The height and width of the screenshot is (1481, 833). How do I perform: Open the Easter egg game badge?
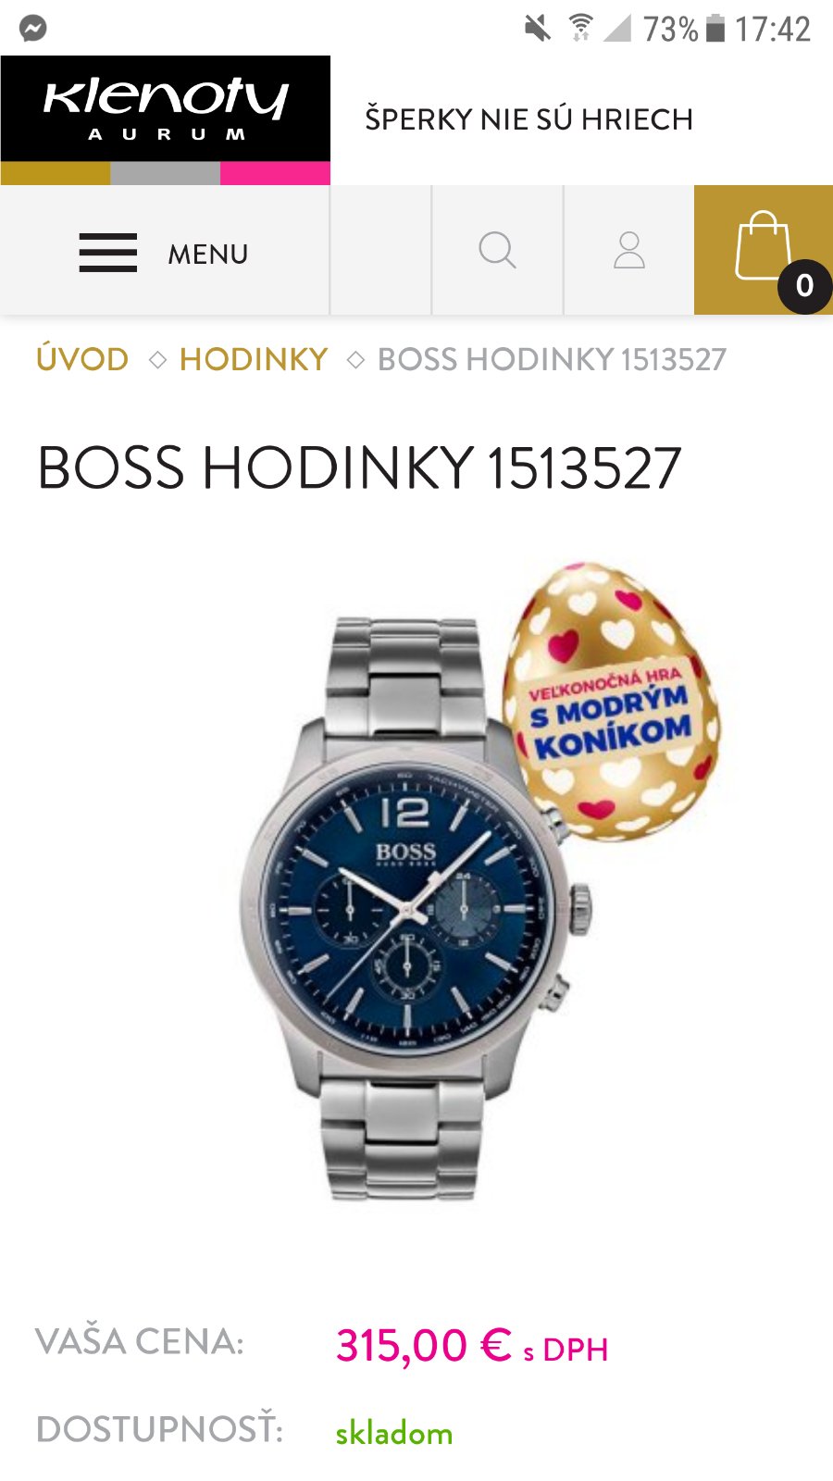tap(612, 701)
